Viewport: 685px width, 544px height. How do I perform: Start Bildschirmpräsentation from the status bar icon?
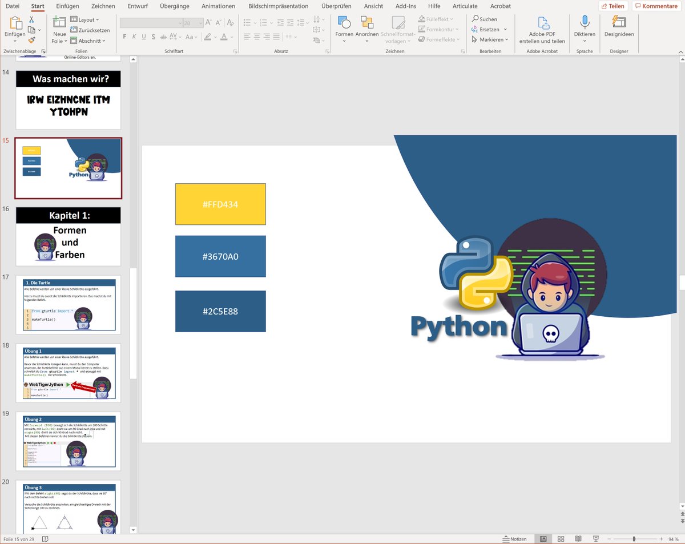point(596,539)
